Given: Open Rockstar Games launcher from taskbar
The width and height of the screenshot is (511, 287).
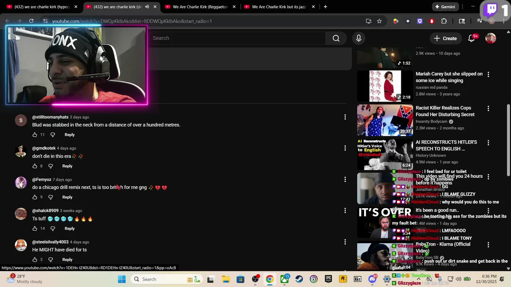Looking at the screenshot, I should 343,279.
